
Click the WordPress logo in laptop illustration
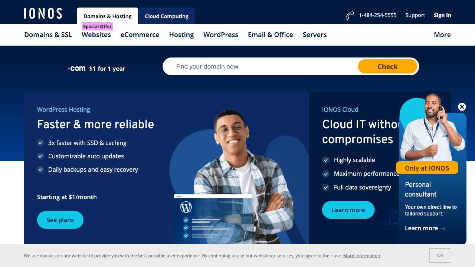tap(186, 207)
